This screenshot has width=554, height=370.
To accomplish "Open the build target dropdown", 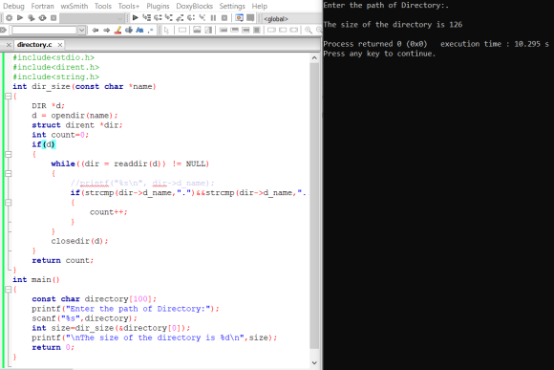I will (x=92, y=17).
